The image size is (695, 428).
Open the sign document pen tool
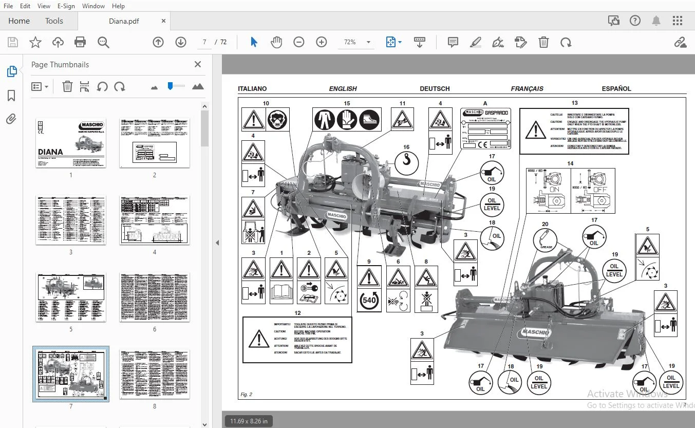tap(498, 42)
